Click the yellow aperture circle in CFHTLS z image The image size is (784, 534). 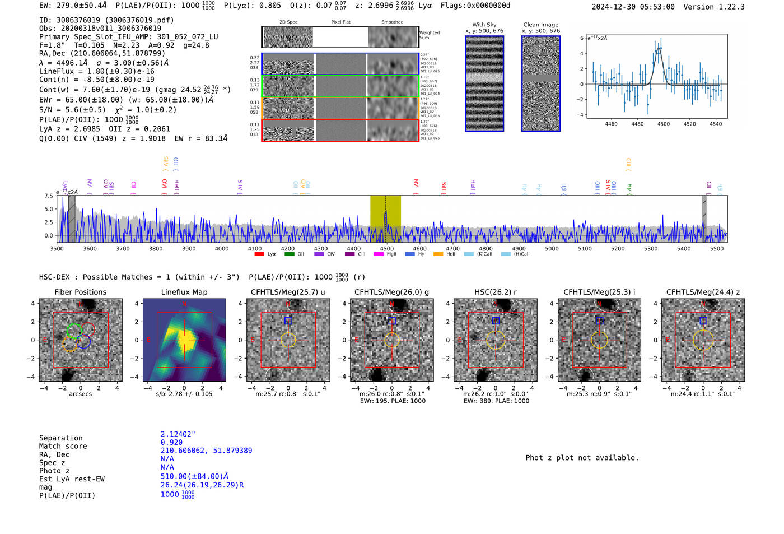(x=703, y=340)
